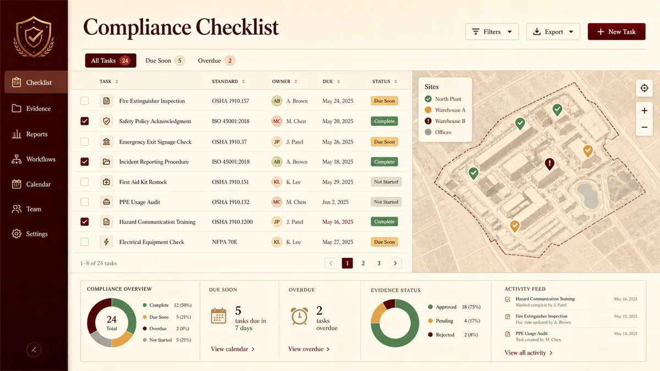Click the red alert marker on the map

549,164
